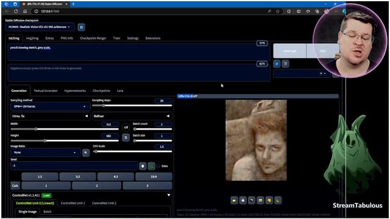Viewport: 390px width, 219px height.
Task: Toggle the Off button beside Width
Action: 126,127
